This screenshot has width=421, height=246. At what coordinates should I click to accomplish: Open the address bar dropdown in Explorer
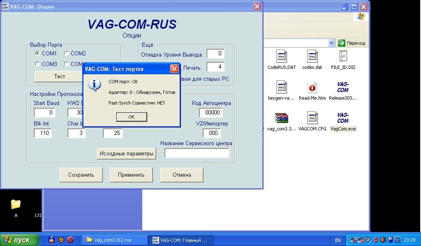coord(332,43)
